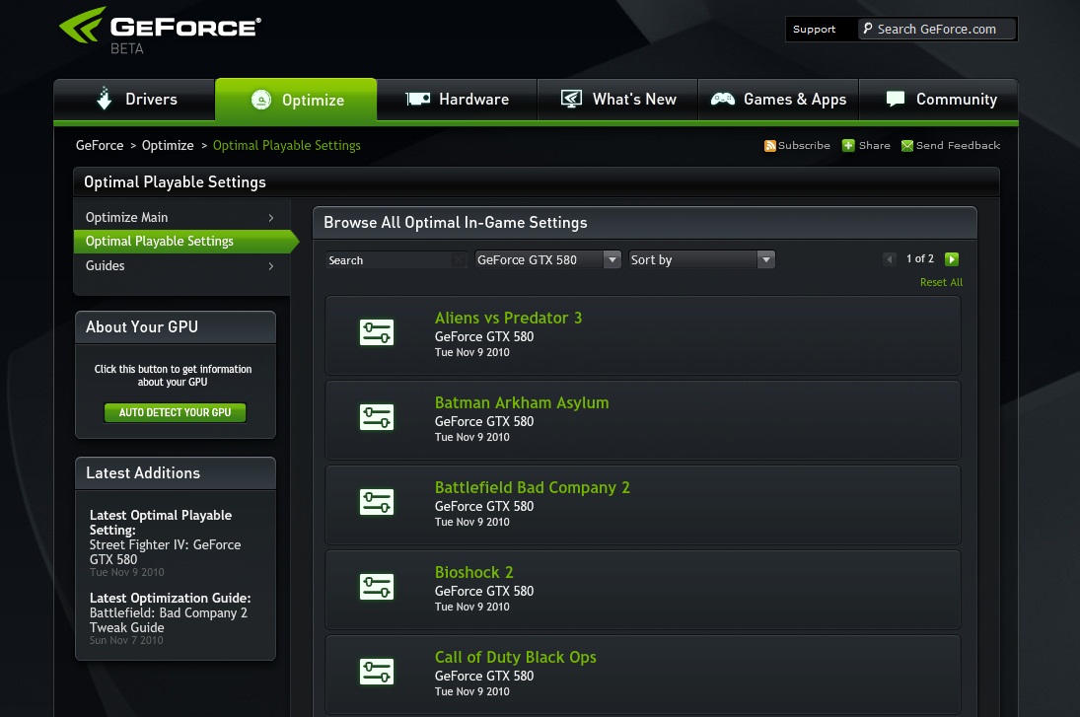Expand the Optimize Main chevron
The image size is (1080, 717).
coord(270,218)
